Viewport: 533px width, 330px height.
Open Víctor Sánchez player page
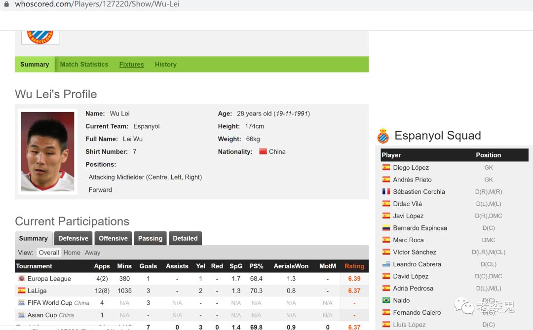[415, 252]
